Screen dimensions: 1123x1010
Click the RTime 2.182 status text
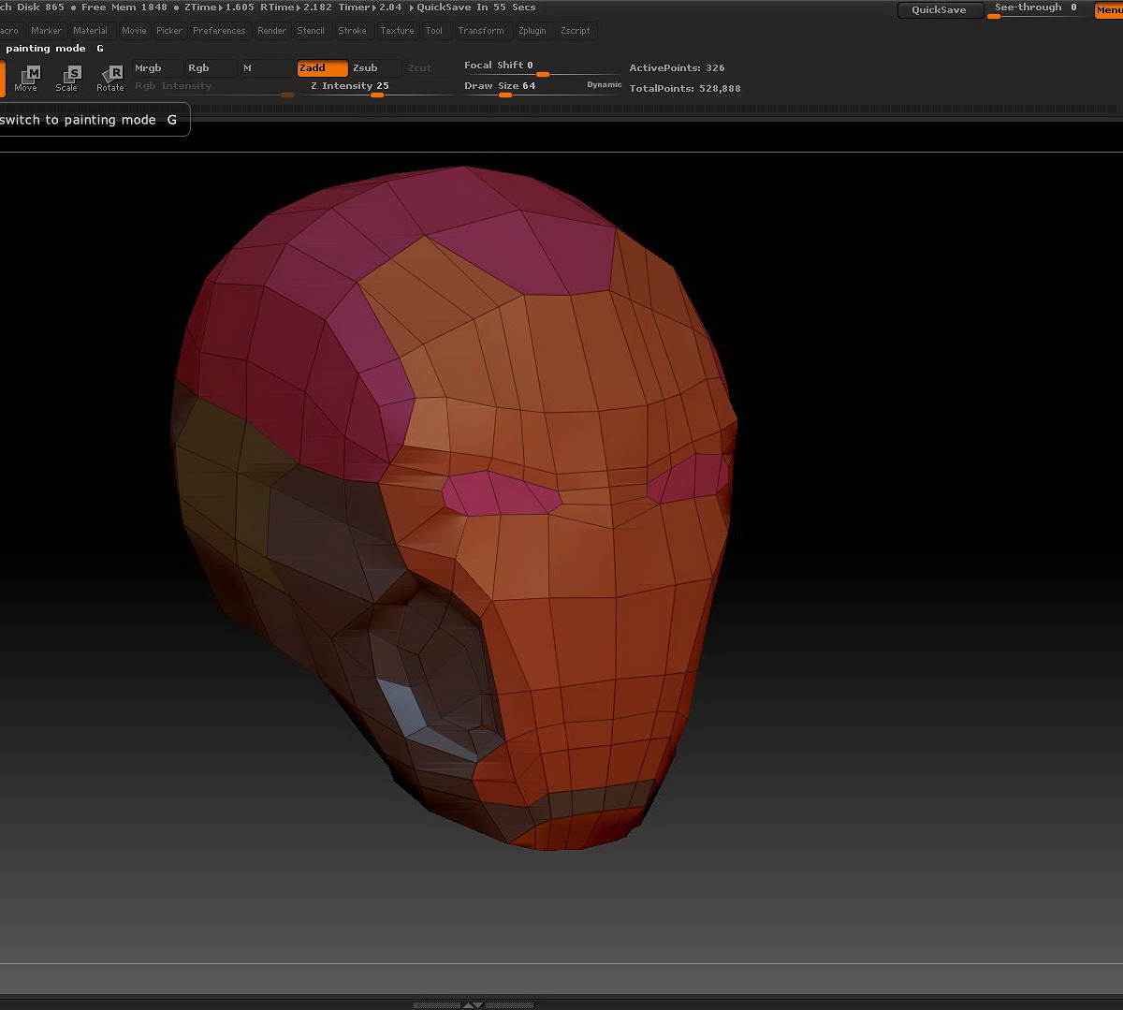coord(296,7)
